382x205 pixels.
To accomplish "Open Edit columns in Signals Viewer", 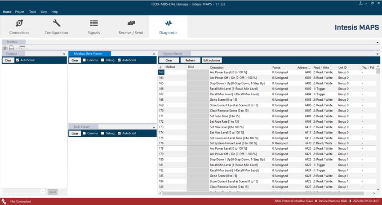I will 212,60.
